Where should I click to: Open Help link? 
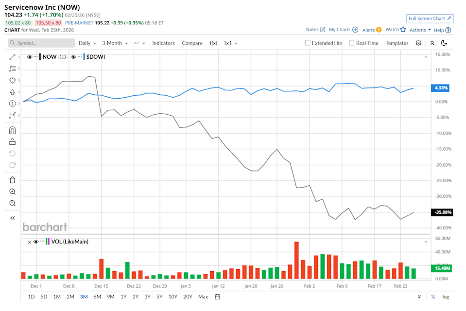[442, 30]
